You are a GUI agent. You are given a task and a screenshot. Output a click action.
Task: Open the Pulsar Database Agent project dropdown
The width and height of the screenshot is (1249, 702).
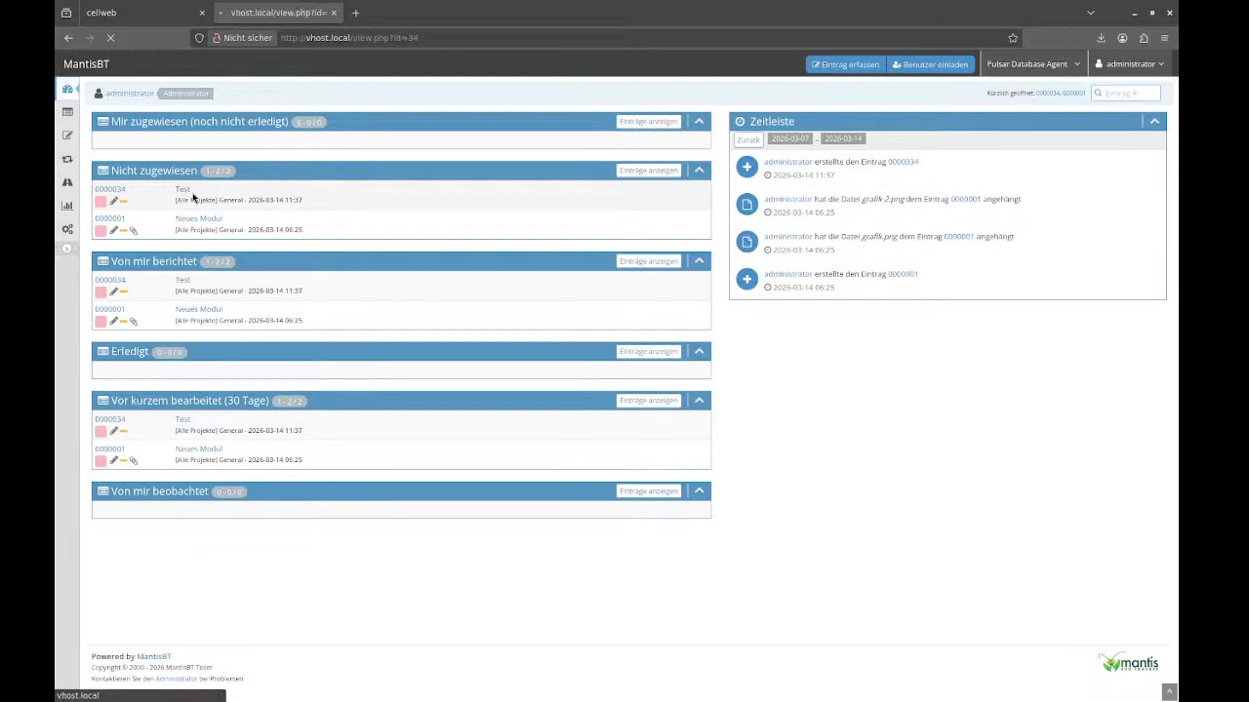(1033, 64)
